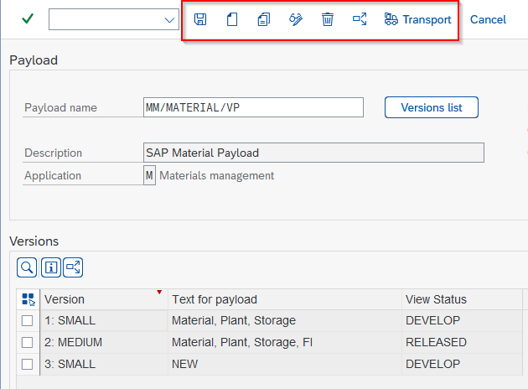The height and width of the screenshot is (389, 528).
Task: Click the Text for payload column header
Action: coord(285,299)
